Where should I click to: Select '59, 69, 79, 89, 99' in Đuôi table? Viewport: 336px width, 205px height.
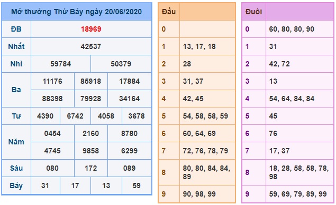(298, 194)
